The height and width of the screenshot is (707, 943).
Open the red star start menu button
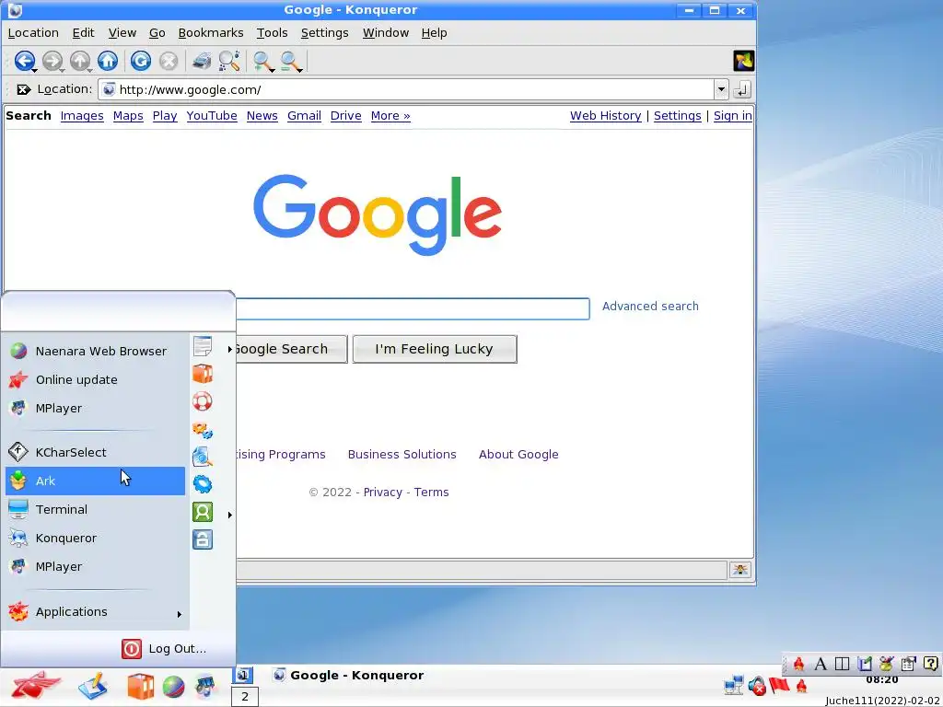click(36, 685)
